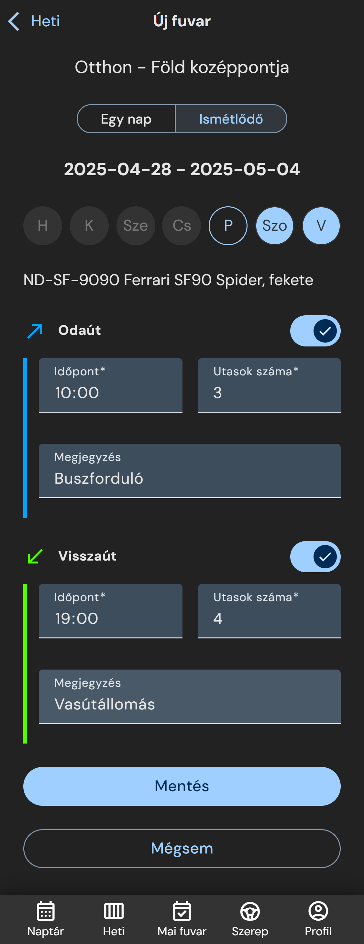Tap the back chevron icon
The image size is (364, 944).
tap(14, 21)
